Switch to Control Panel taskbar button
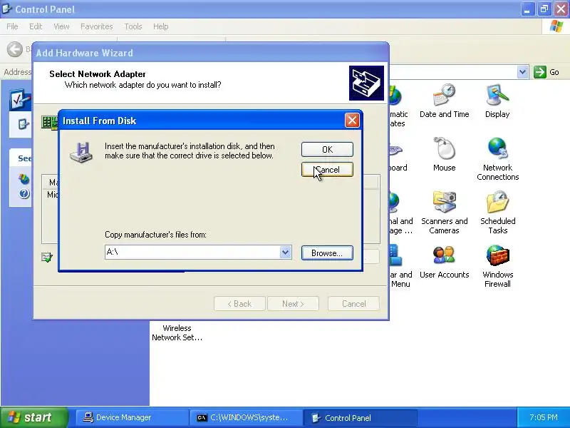Viewport: 570px width, 428px height. (360, 417)
